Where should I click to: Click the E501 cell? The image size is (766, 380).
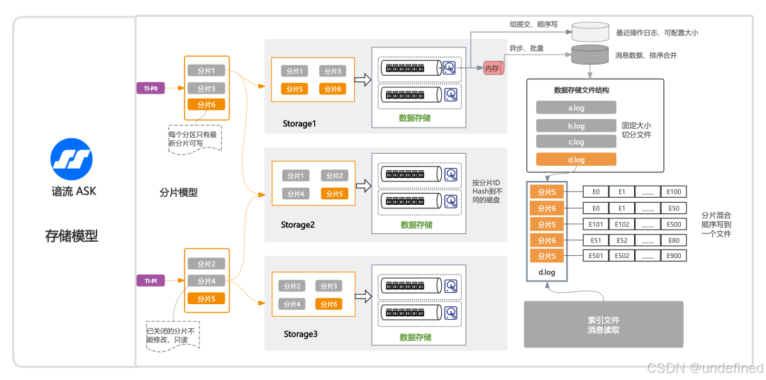(x=596, y=255)
